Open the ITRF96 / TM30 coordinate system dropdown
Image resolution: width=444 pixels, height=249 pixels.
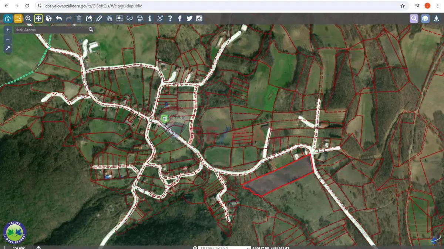[225, 248]
